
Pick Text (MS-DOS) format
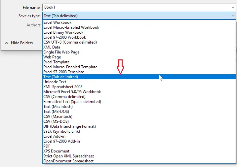pyautogui.click(x=139, y=112)
